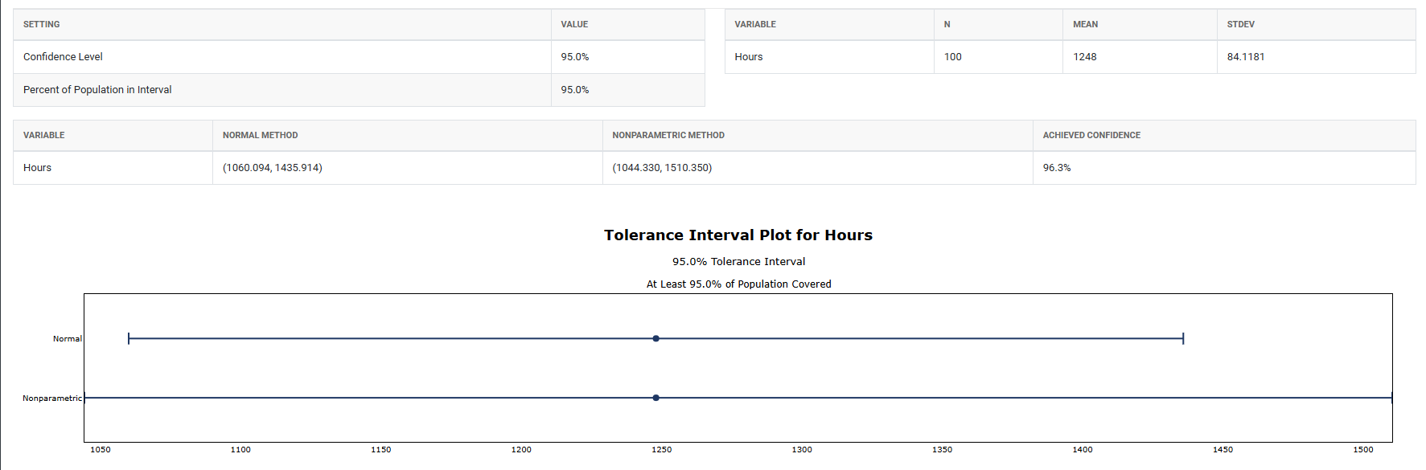Click the standard deviation value 84.1181
The image size is (1426, 470).
(1245, 57)
